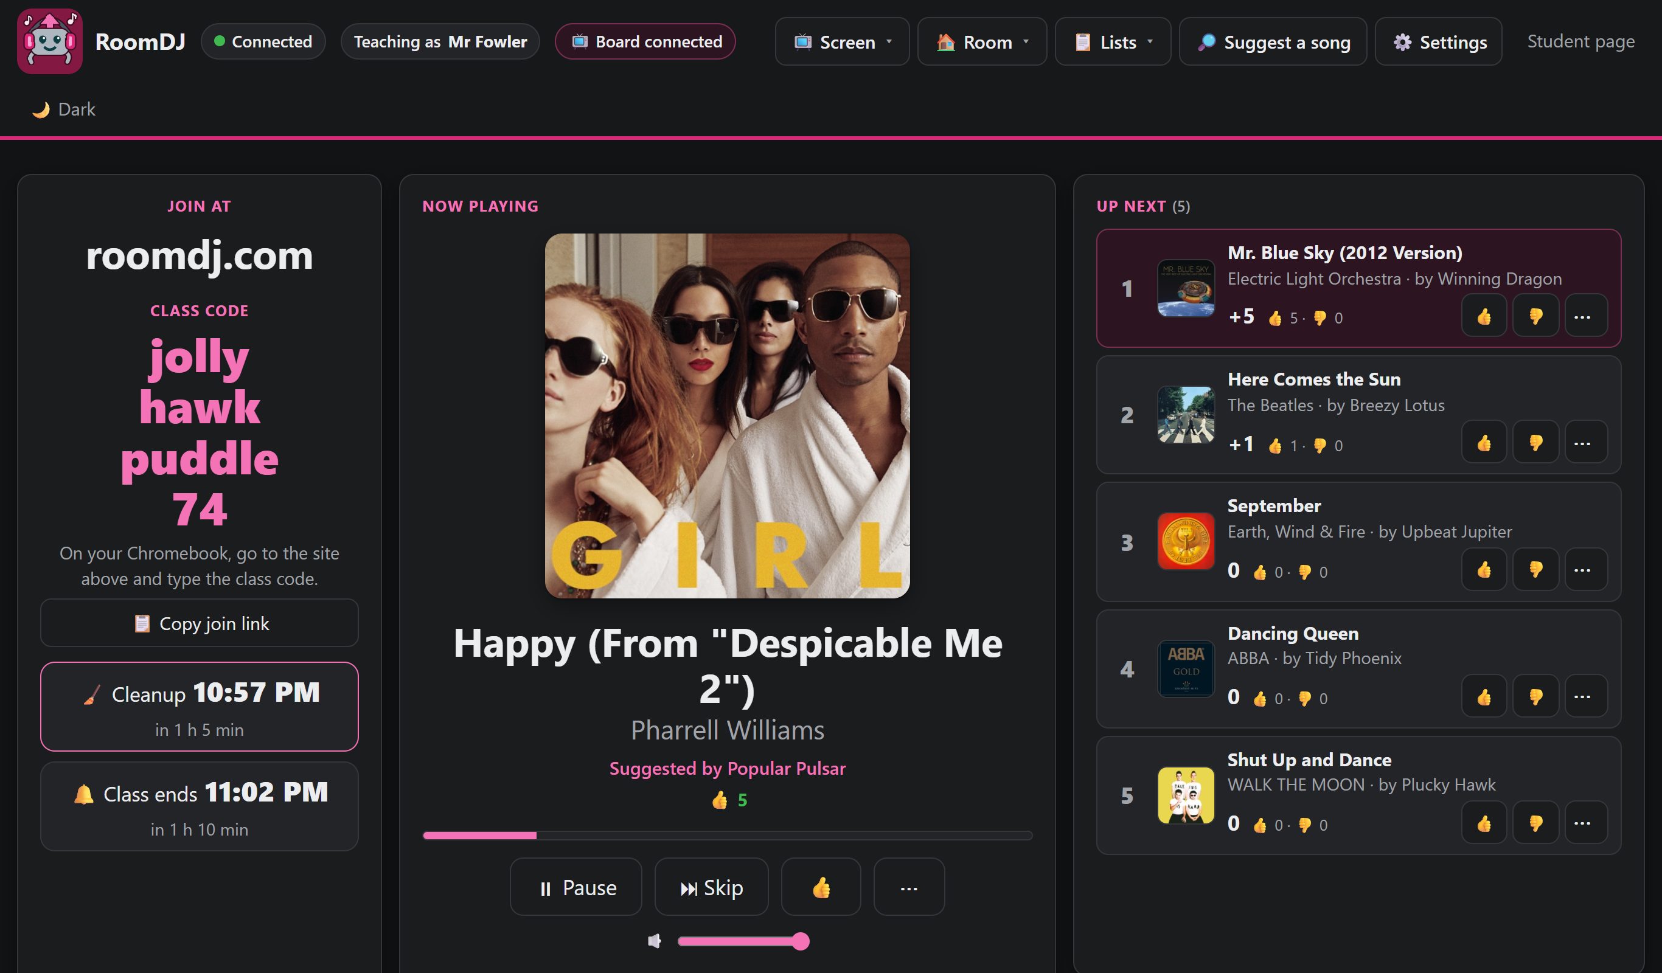
Task: Adjust the volume slider
Action: pyautogui.click(x=743, y=941)
